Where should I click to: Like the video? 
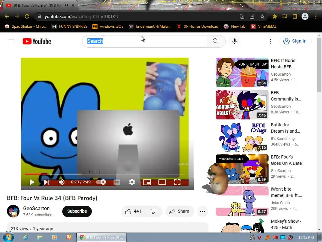click(x=133, y=211)
